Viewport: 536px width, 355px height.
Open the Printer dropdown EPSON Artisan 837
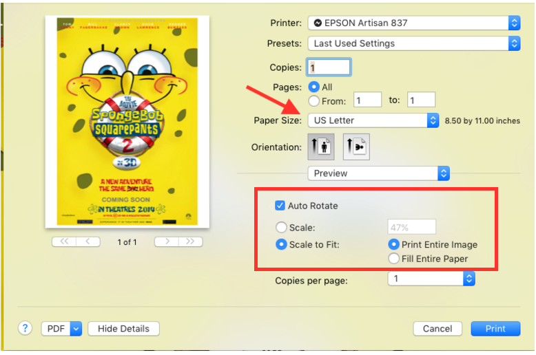point(414,23)
